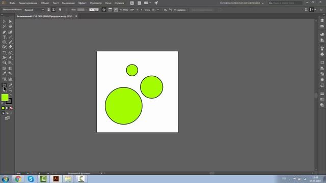Open the Pathfinder panel icon
The height and width of the screenshot is (183, 326).
322,74
